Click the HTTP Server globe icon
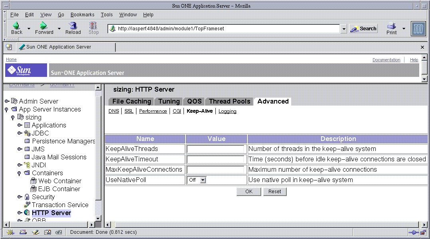 coord(27,212)
